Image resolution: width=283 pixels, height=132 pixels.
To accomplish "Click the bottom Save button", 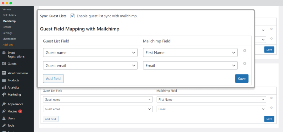I will pyautogui.click(x=269, y=119).
